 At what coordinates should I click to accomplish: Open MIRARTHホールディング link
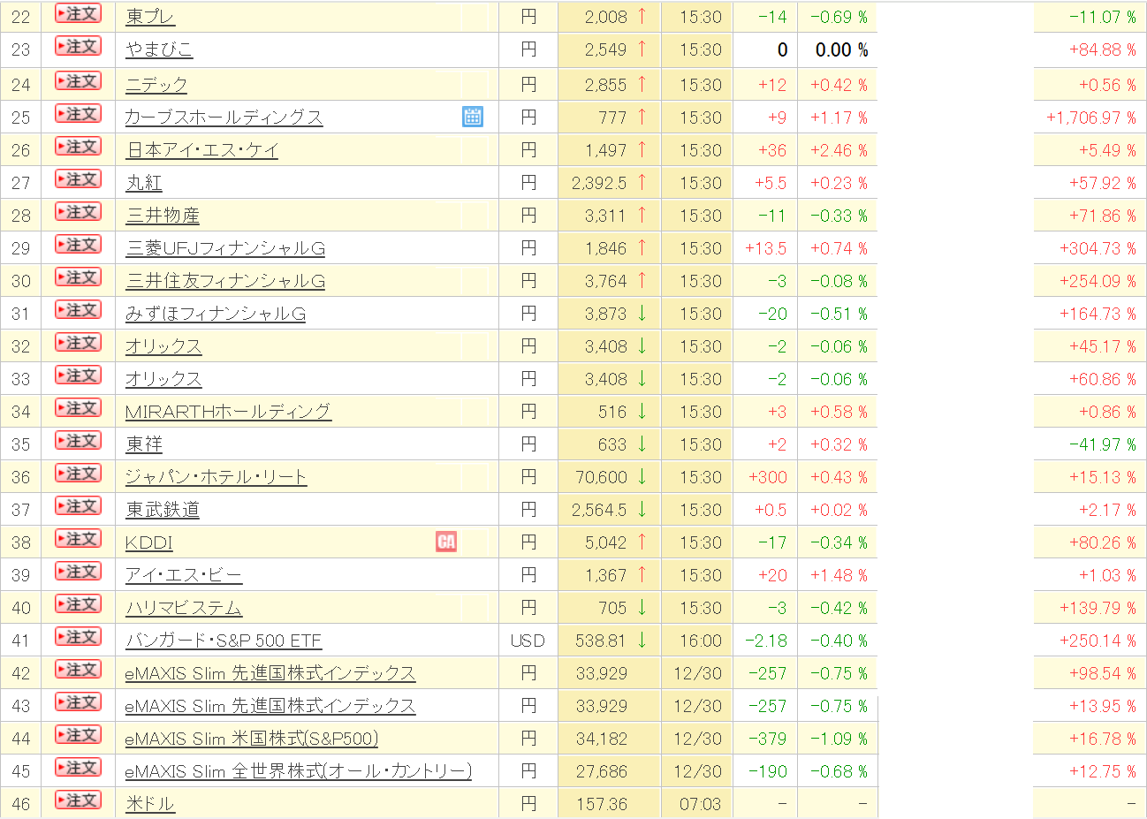(228, 412)
